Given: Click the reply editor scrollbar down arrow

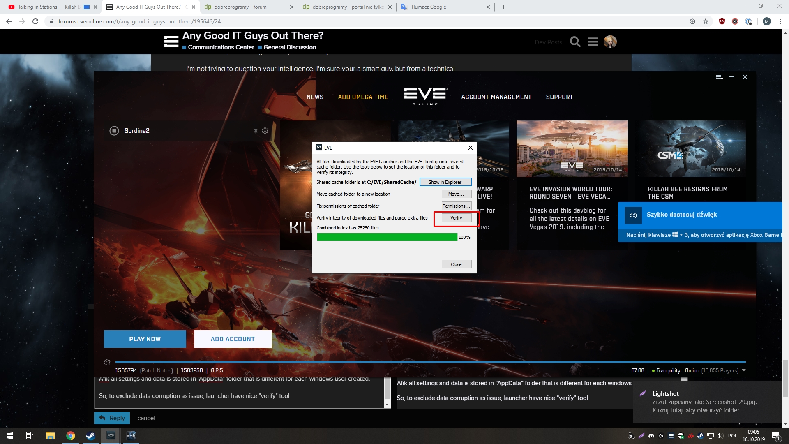Looking at the screenshot, I should tap(387, 405).
